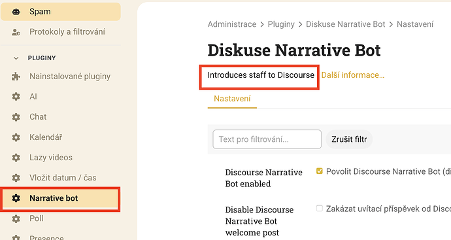Click Disable Discourse Narrative Bot welcome post label
This screenshot has width=451, height=240.
click(259, 221)
